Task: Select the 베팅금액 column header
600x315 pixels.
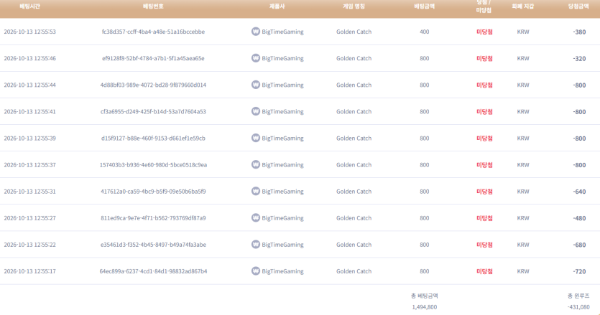Action: 425,6
